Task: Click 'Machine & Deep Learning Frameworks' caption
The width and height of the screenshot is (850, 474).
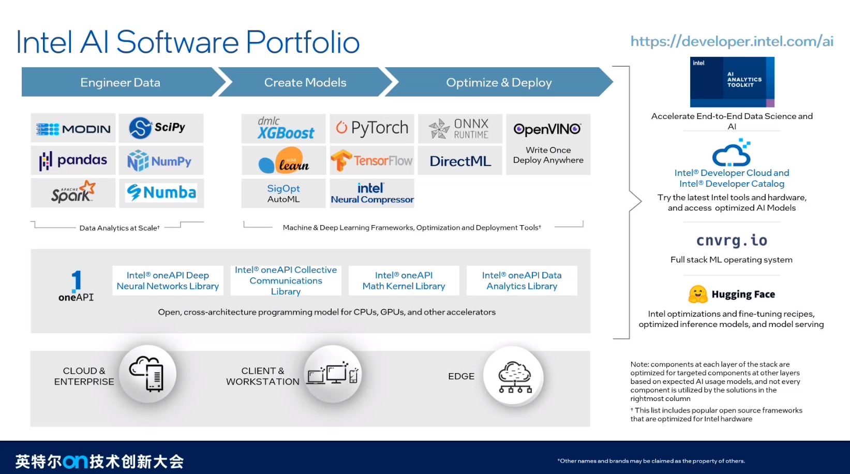Action: click(412, 227)
